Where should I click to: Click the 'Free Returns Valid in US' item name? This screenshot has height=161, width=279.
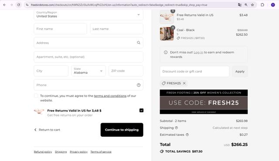tap(195, 15)
